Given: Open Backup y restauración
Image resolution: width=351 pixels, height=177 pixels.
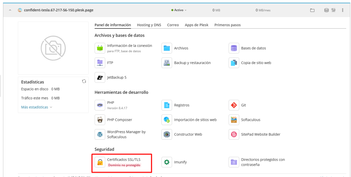Looking at the screenshot, I should coord(167,63).
